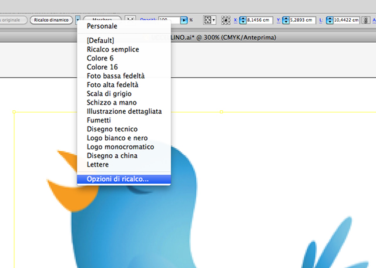Click the reference point locator icon
Viewport: 376px width, 268px height.
[x=226, y=20]
